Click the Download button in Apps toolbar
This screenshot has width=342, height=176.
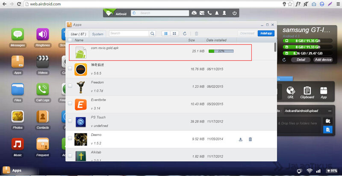pyautogui.click(x=248, y=33)
